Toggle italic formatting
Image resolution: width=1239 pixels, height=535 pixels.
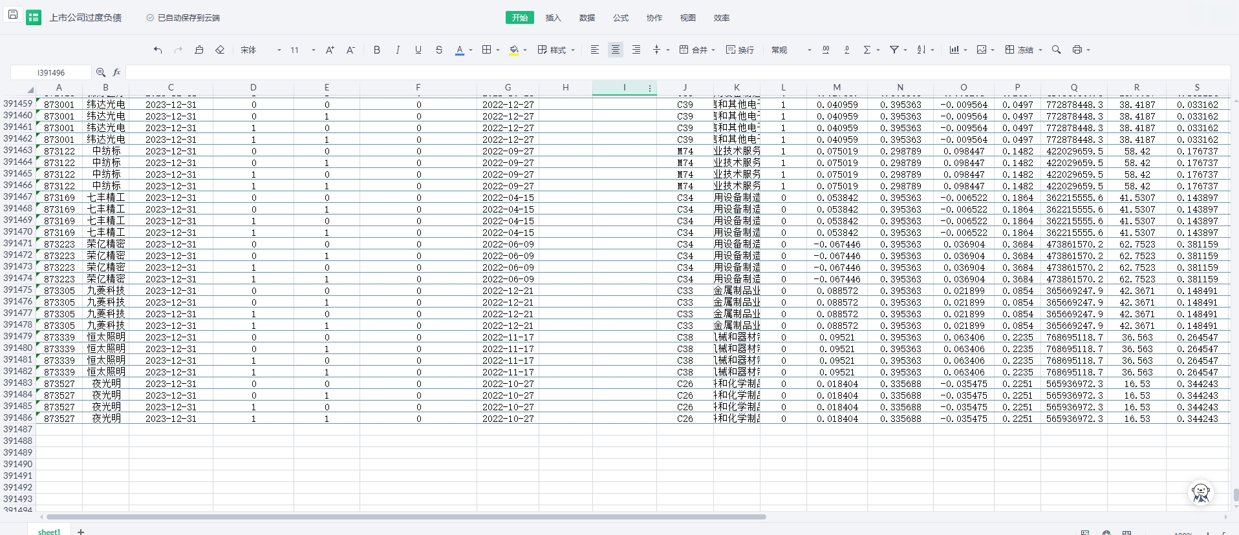398,50
